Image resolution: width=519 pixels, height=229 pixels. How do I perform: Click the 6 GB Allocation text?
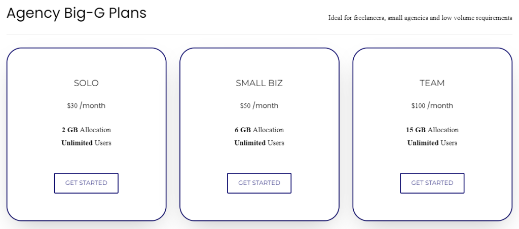(259, 130)
